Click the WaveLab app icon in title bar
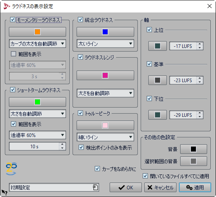Screen dimensions: 216x197 pos(6,6)
